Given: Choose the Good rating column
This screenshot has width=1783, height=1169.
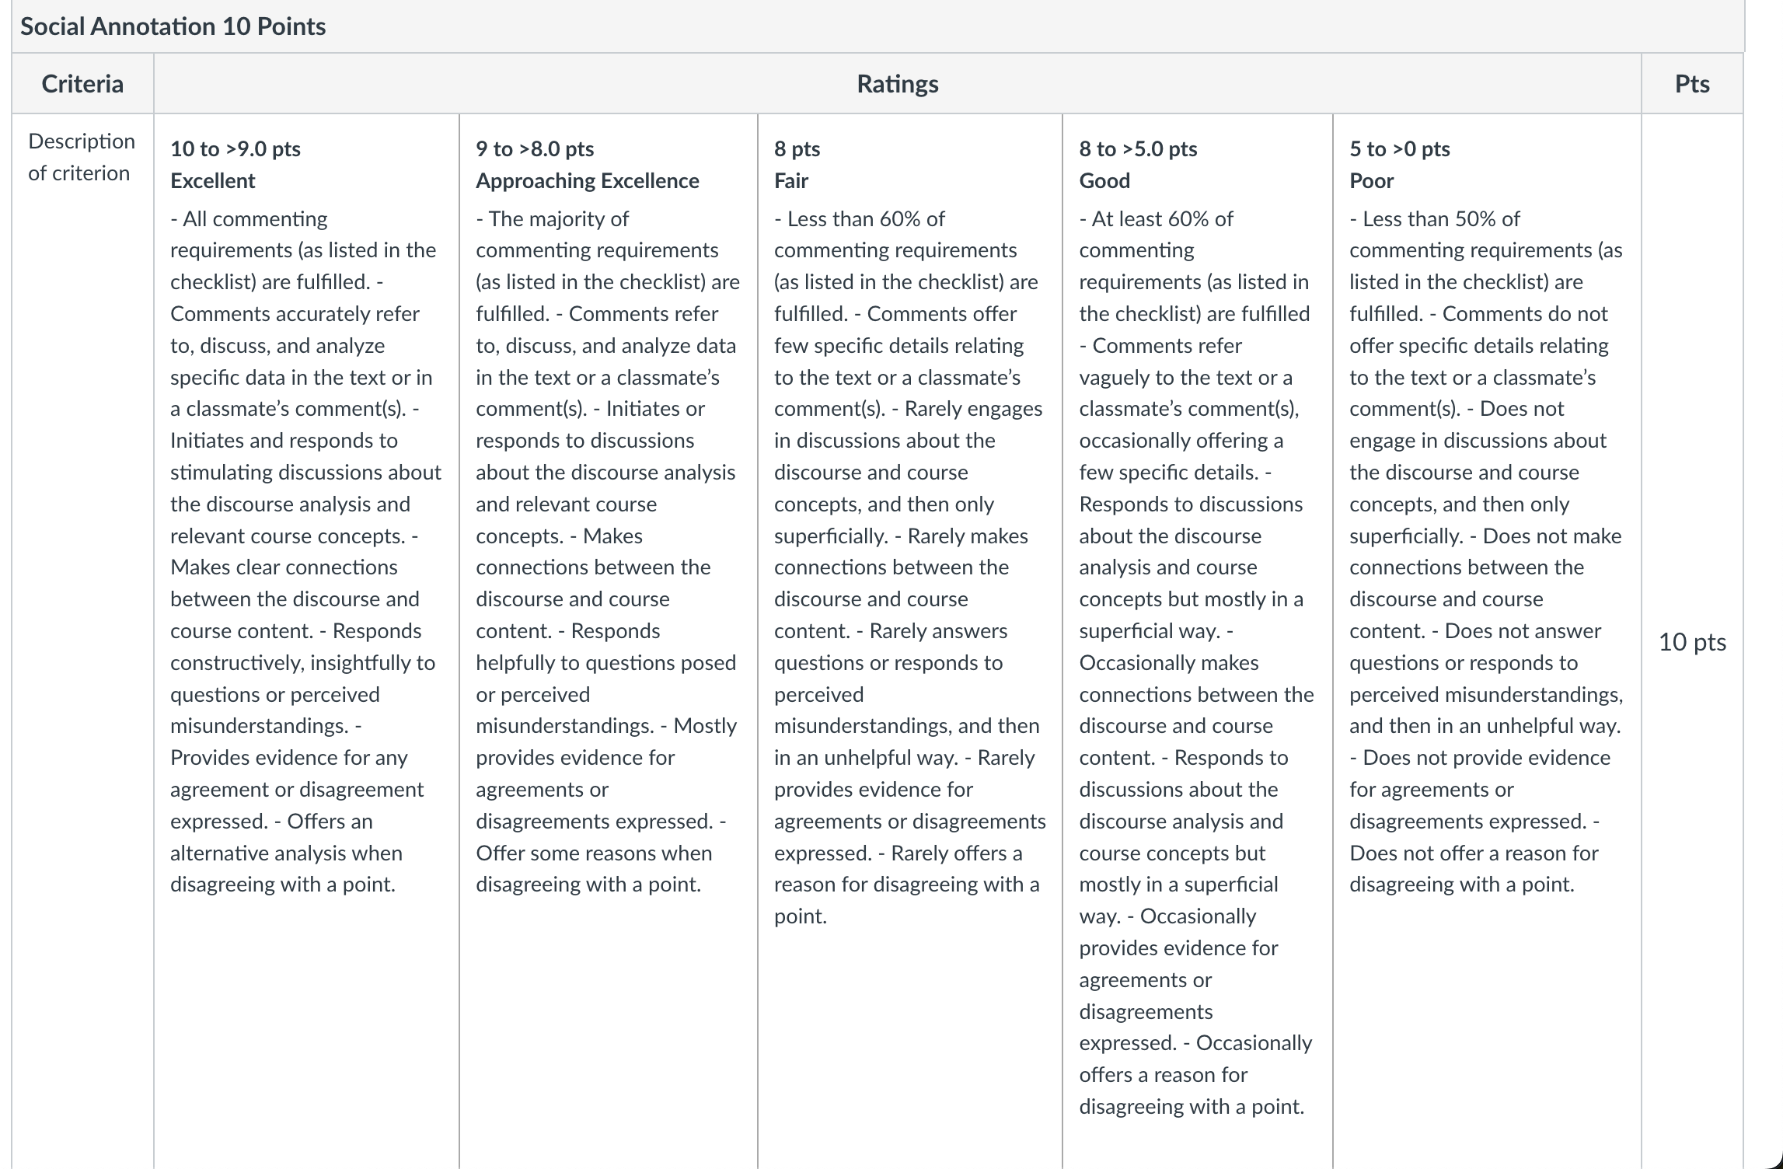Looking at the screenshot, I should click(1198, 641).
